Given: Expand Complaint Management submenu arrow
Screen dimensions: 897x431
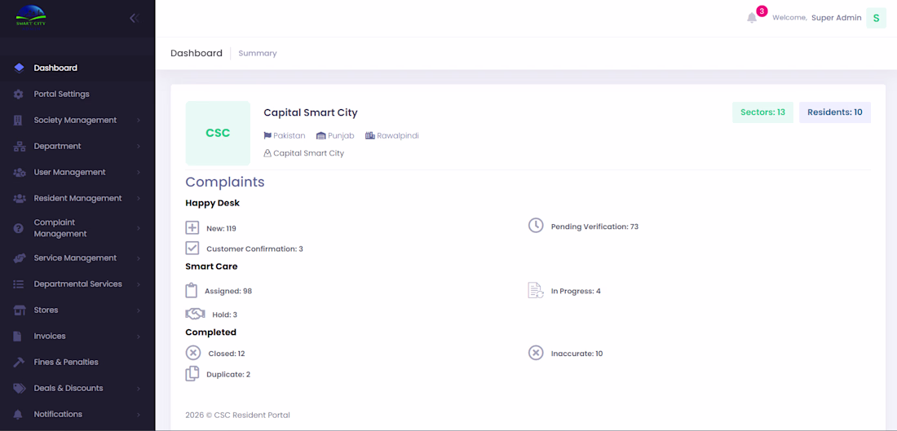Looking at the screenshot, I should 139,228.
